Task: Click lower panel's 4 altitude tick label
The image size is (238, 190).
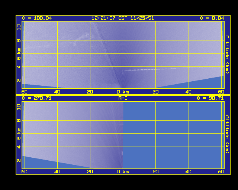Action: pyautogui.click(x=19, y=147)
